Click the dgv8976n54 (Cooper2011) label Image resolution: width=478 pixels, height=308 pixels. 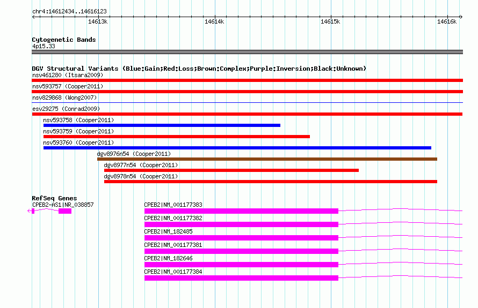click(x=134, y=154)
